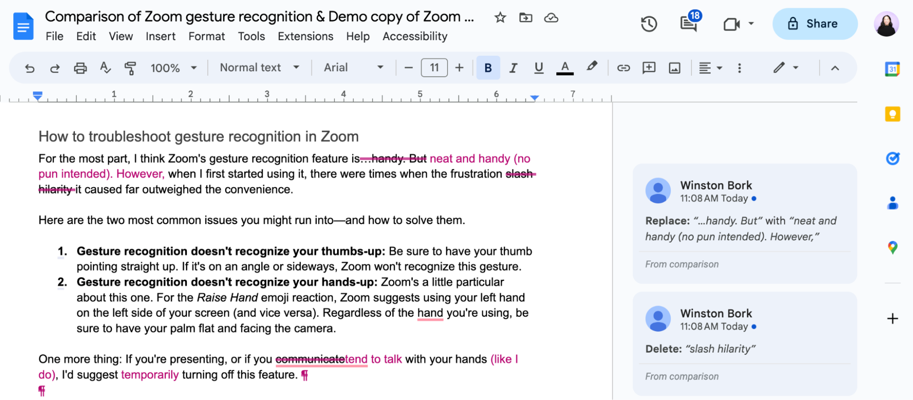Select the paint format tool
The height and width of the screenshot is (400, 913).
(130, 68)
